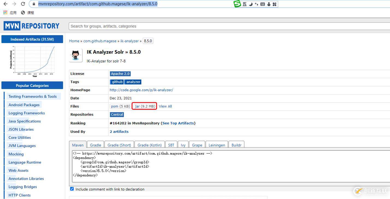Open the '2 artifacts' Used By link
The height and width of the screenshot is (199, 390).
click(x=119, y=131)
